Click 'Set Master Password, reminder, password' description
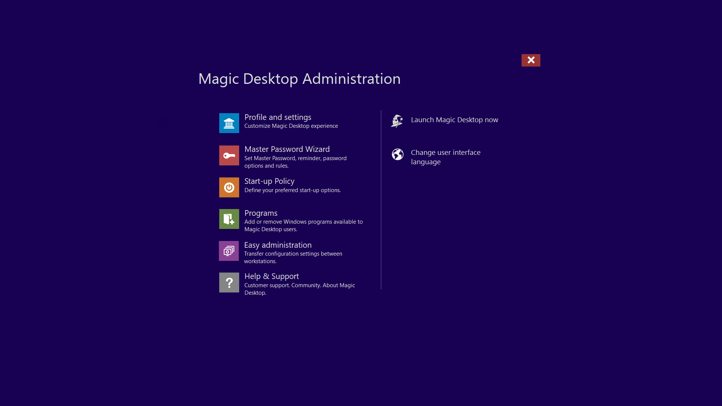 [296, 158]
